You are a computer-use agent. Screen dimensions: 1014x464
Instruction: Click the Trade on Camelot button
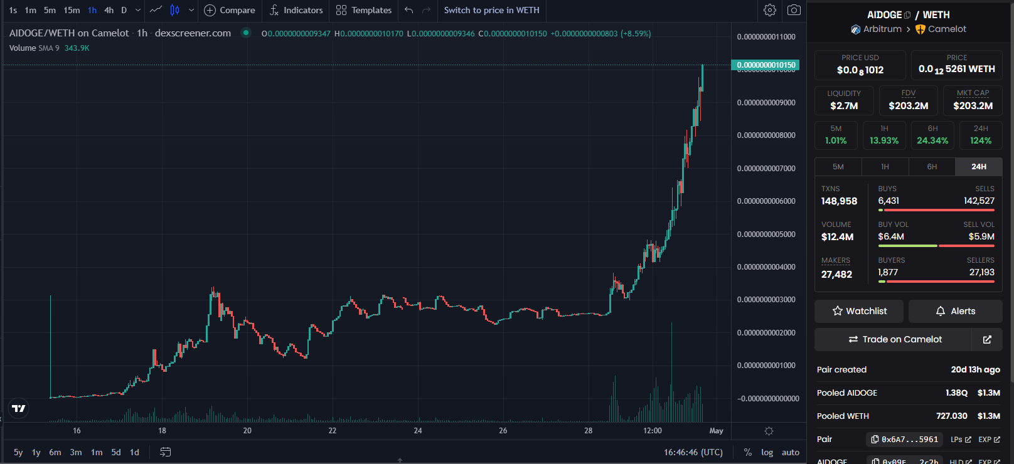pos(893,339)
